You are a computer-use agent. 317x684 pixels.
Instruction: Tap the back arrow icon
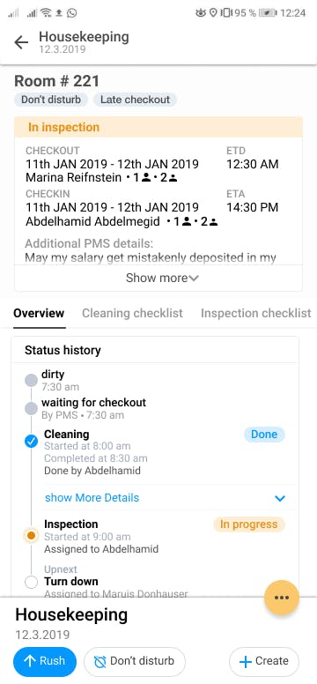click(21, 42)
